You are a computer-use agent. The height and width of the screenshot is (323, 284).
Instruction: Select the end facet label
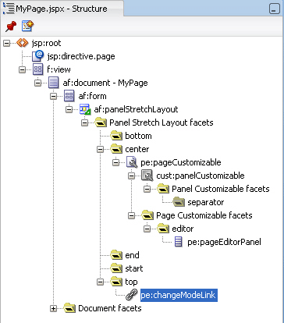132,255
